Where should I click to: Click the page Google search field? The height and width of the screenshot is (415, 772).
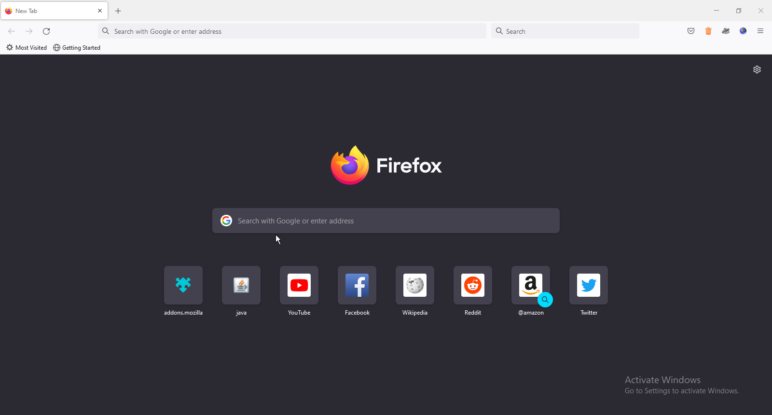tap(386, 221)
